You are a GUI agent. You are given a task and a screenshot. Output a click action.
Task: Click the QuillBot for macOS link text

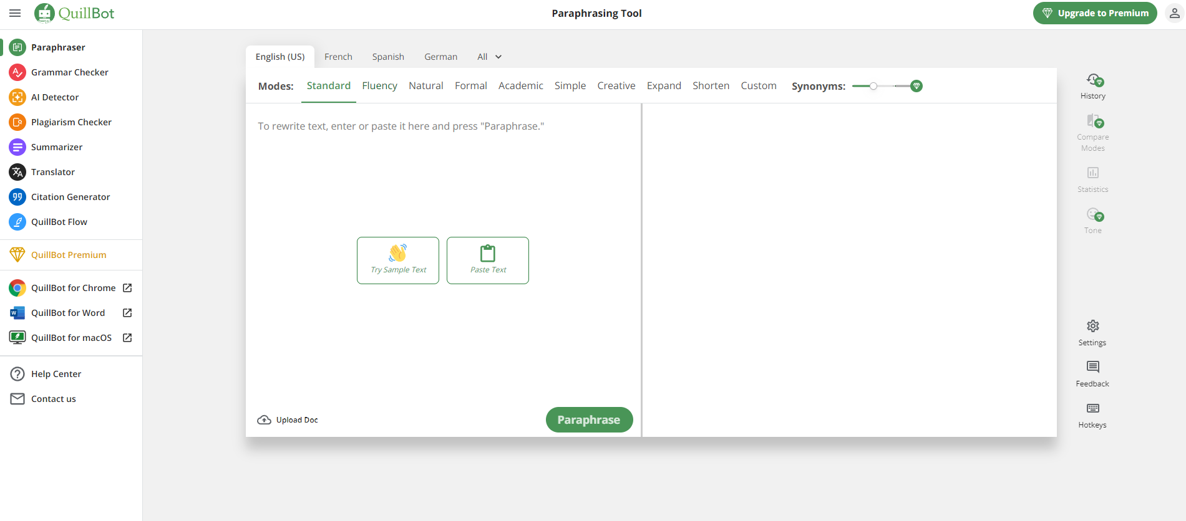tap(72, 338)
